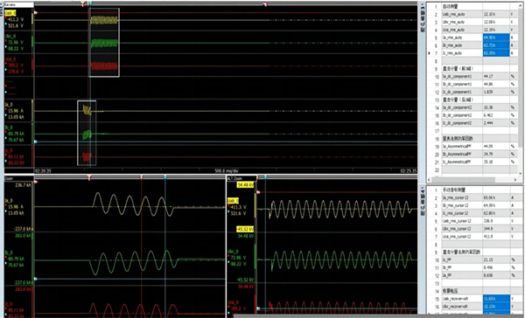Screen dimensions: 525x318
Task: Click the yellow 54.48 kV scale label
Action: [245, 185]
